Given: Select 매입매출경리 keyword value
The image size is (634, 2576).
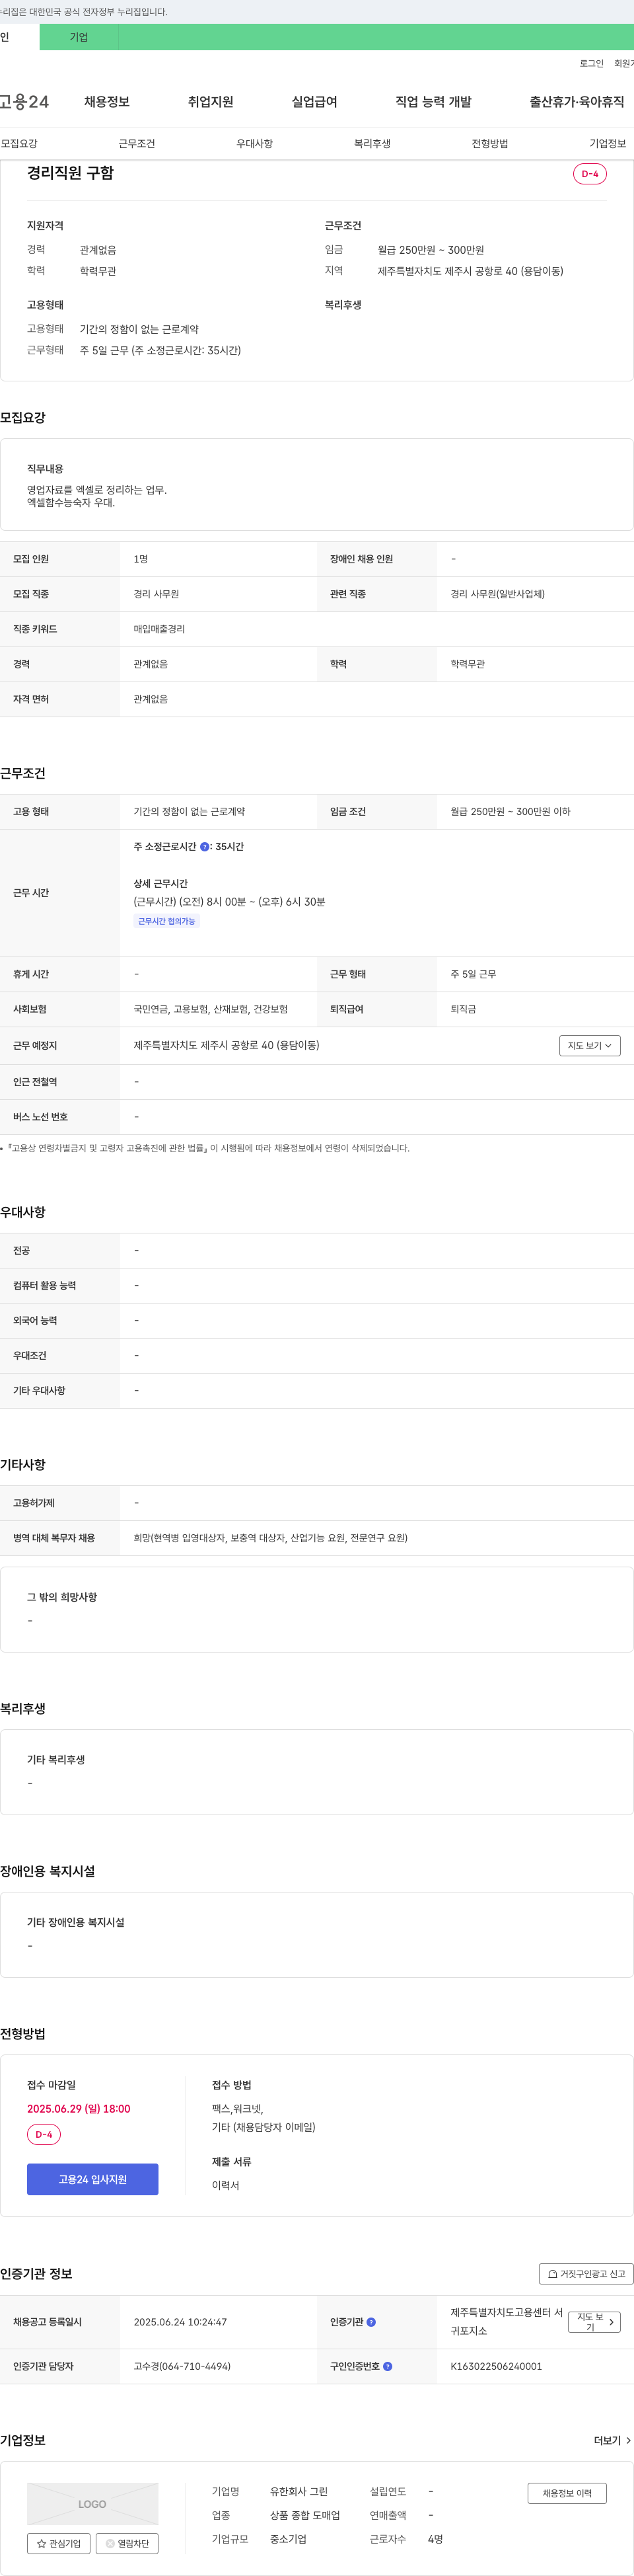Looking at the screenshot, I should coord(158,629).
